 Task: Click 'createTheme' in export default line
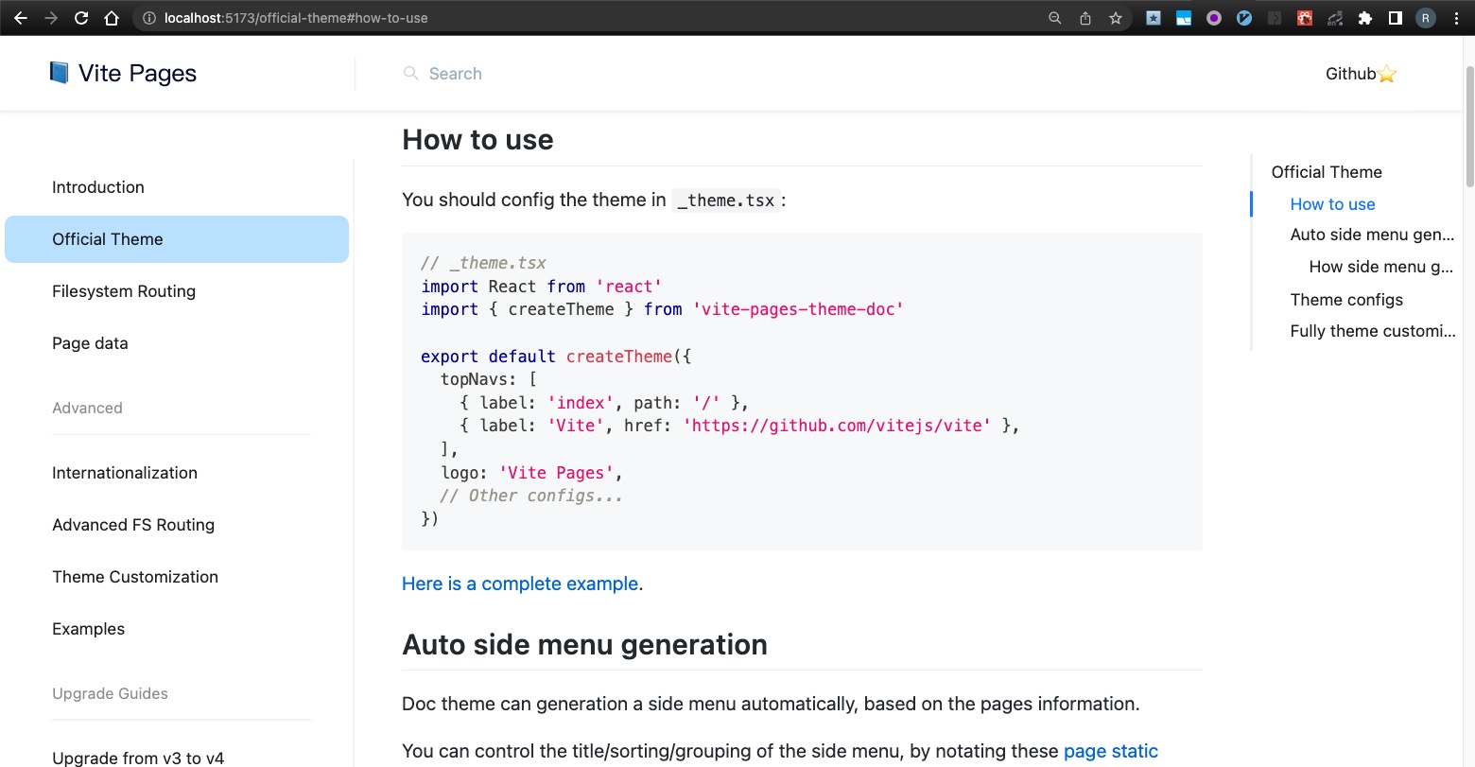[619, 357]
